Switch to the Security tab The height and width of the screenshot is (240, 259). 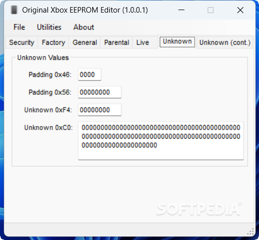pos(22,42)
